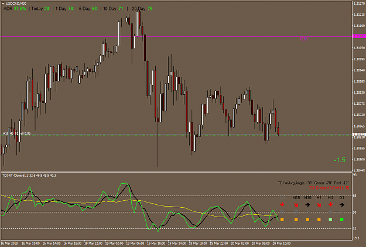Click the 68 level on the indicator scale

click(355, 195)
